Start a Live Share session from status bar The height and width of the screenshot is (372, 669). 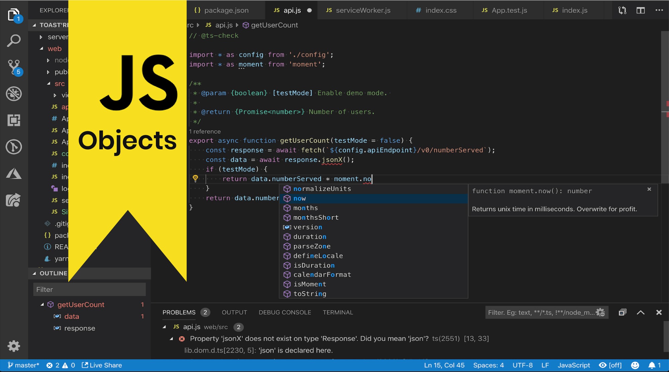[101, 365]
